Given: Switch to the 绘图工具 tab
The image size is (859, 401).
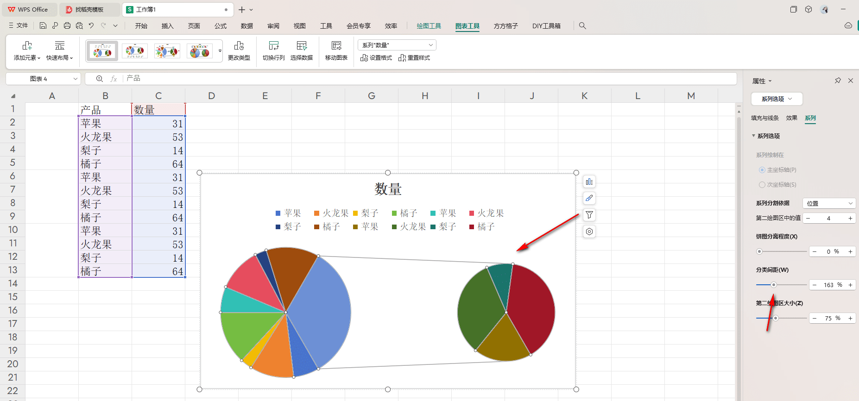Looking at the screenshot, I should pos(429,26).
